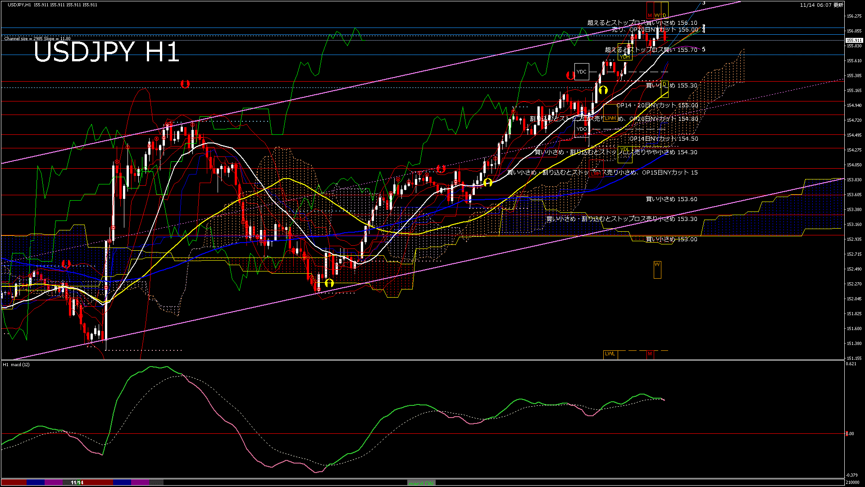
Task: Click the 'H1 macd (12)' indicator label
Action: (x=16, y=364)
